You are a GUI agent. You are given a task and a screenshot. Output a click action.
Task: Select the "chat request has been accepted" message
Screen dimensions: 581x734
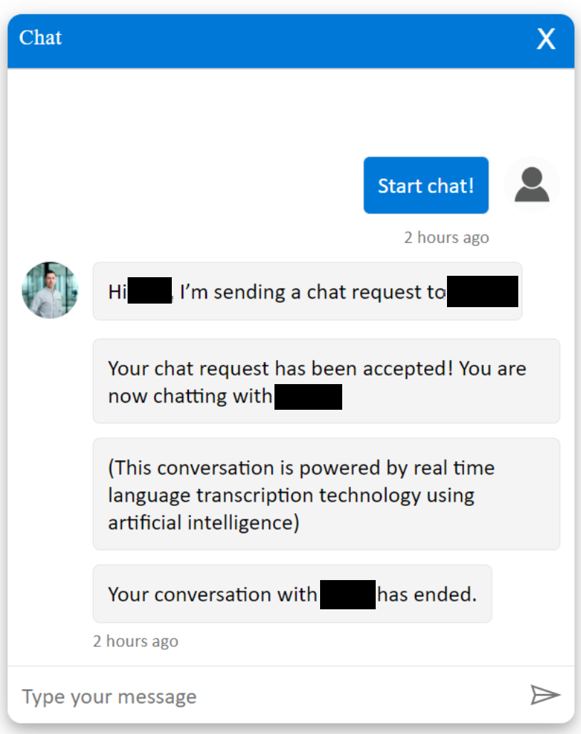coord(326,381)
